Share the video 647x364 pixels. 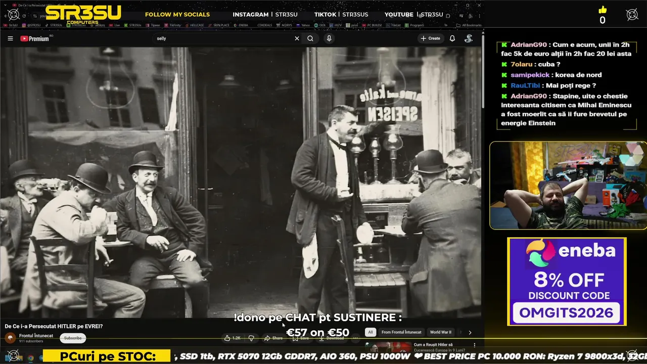273,338
